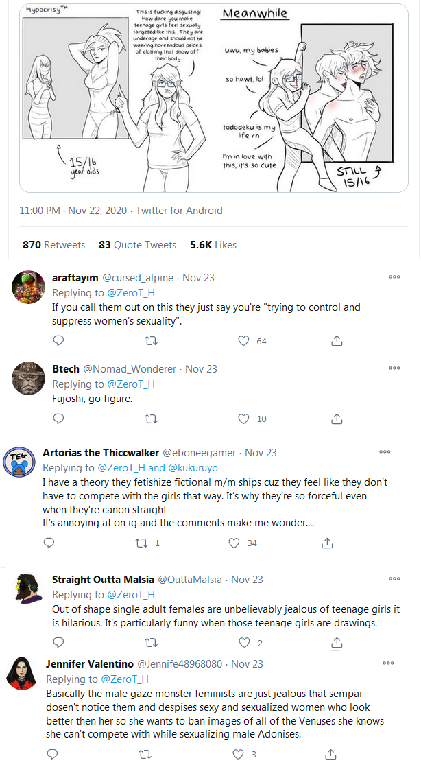Share Jennifer Valentino's tweet
Viewport: 421px width, 765px height.
pyautogui.click(x=330, y=755)
